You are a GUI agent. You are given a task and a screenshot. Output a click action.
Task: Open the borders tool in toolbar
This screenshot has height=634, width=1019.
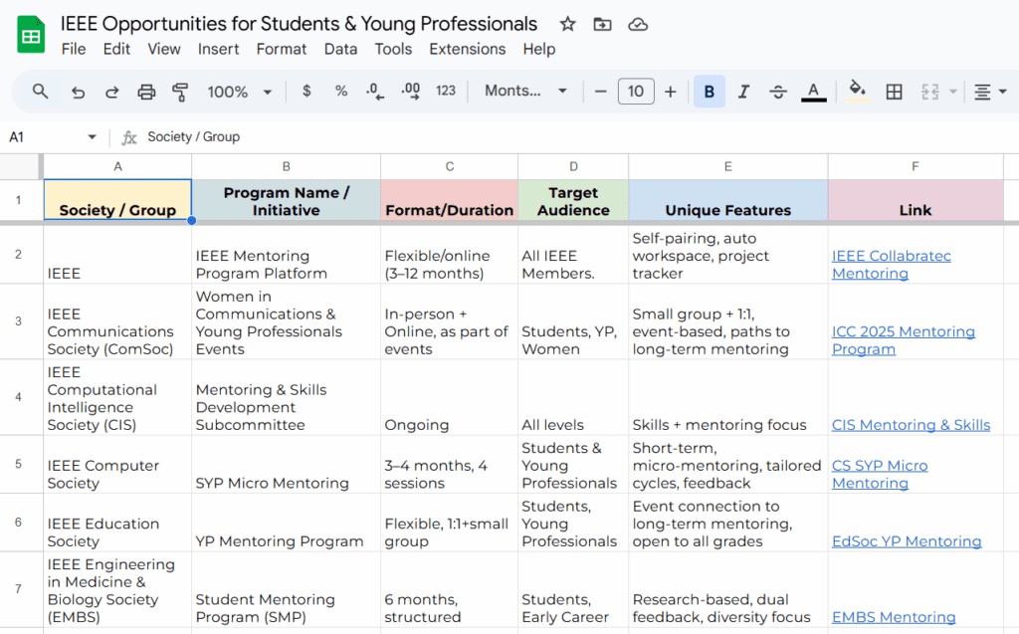[894, 92]
